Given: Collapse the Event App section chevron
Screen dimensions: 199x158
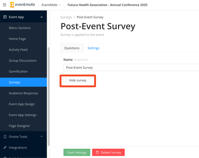Looking at the screenshot, I should (x=42, y=17).
